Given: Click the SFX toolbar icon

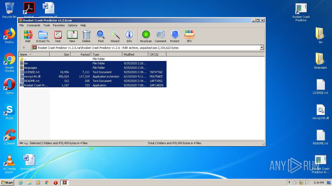Looking at the screenshot, I should point(189,36).
